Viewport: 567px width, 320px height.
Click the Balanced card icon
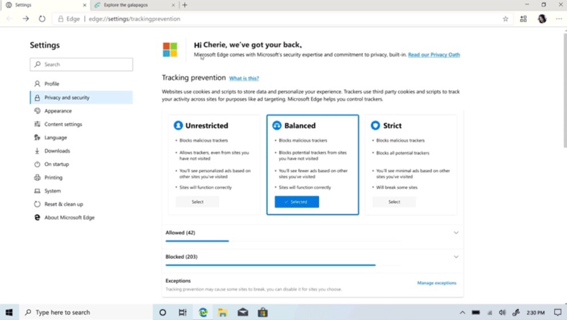click(277, 125)
